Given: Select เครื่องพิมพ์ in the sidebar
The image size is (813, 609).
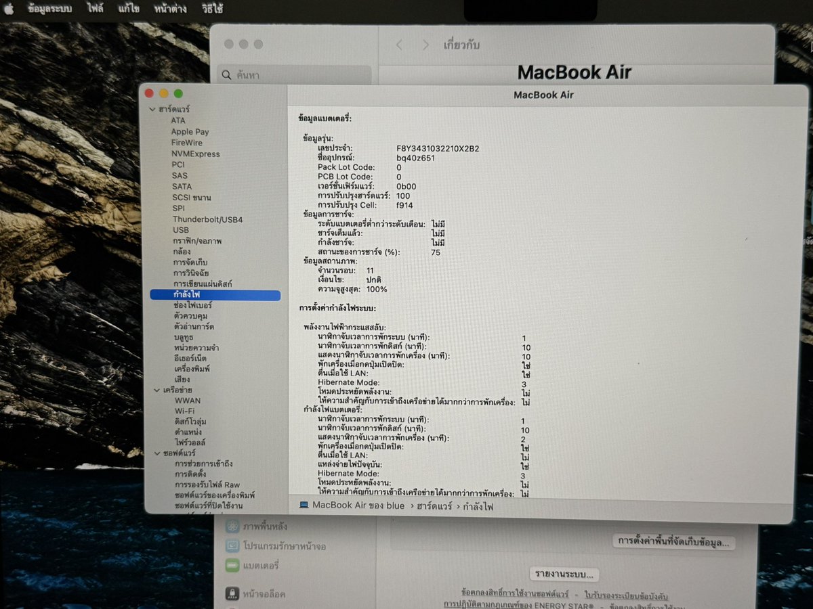Looking at the screenshot, I should 192,369.
